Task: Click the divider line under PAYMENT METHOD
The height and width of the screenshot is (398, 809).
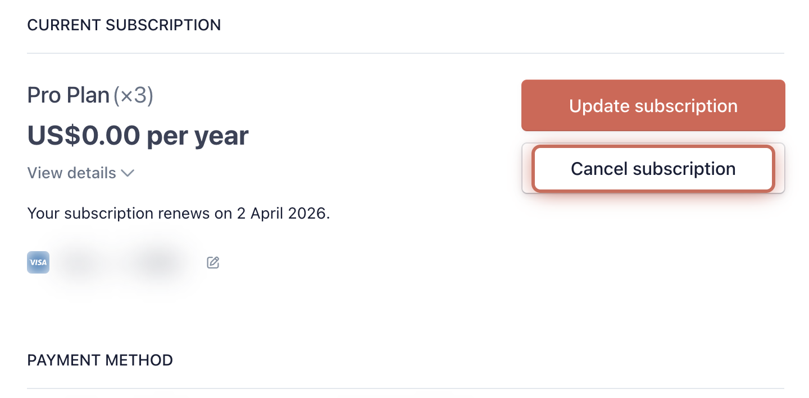Action: (406, 388)
